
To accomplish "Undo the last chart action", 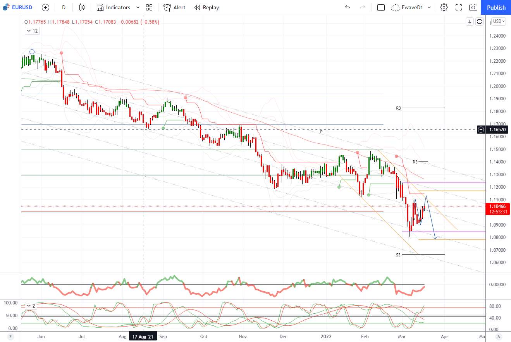I will tap(348, 7).
